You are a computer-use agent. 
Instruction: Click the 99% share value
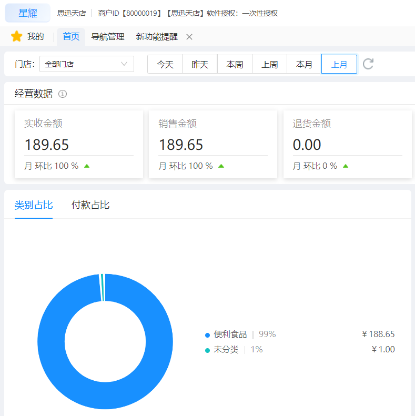[x=267, y=334]
